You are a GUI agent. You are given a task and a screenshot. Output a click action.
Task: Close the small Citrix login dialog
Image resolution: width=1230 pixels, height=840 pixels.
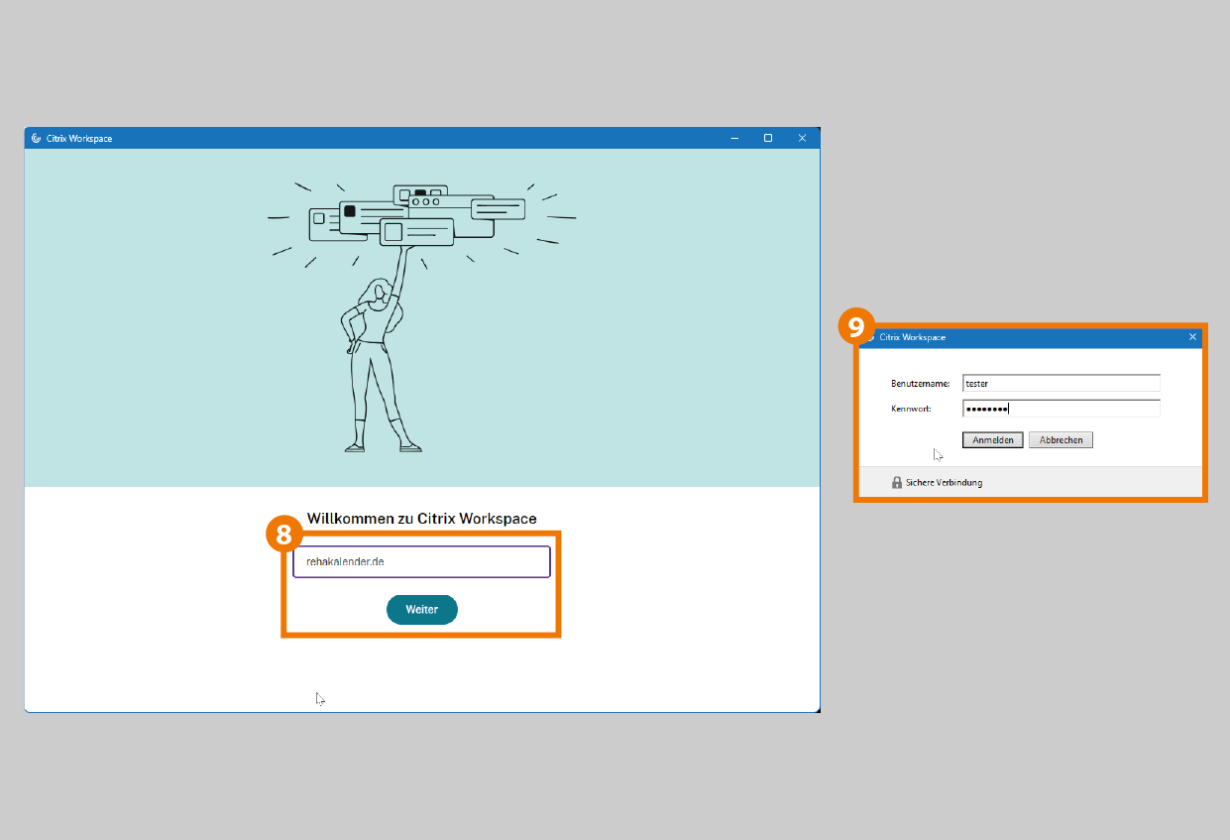point(1192,338)
